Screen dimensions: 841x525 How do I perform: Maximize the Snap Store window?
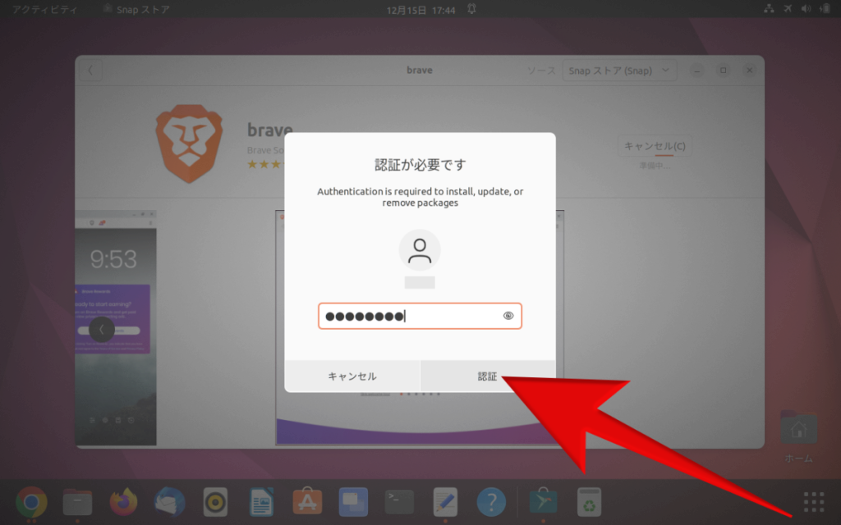(x=723, y=71)
